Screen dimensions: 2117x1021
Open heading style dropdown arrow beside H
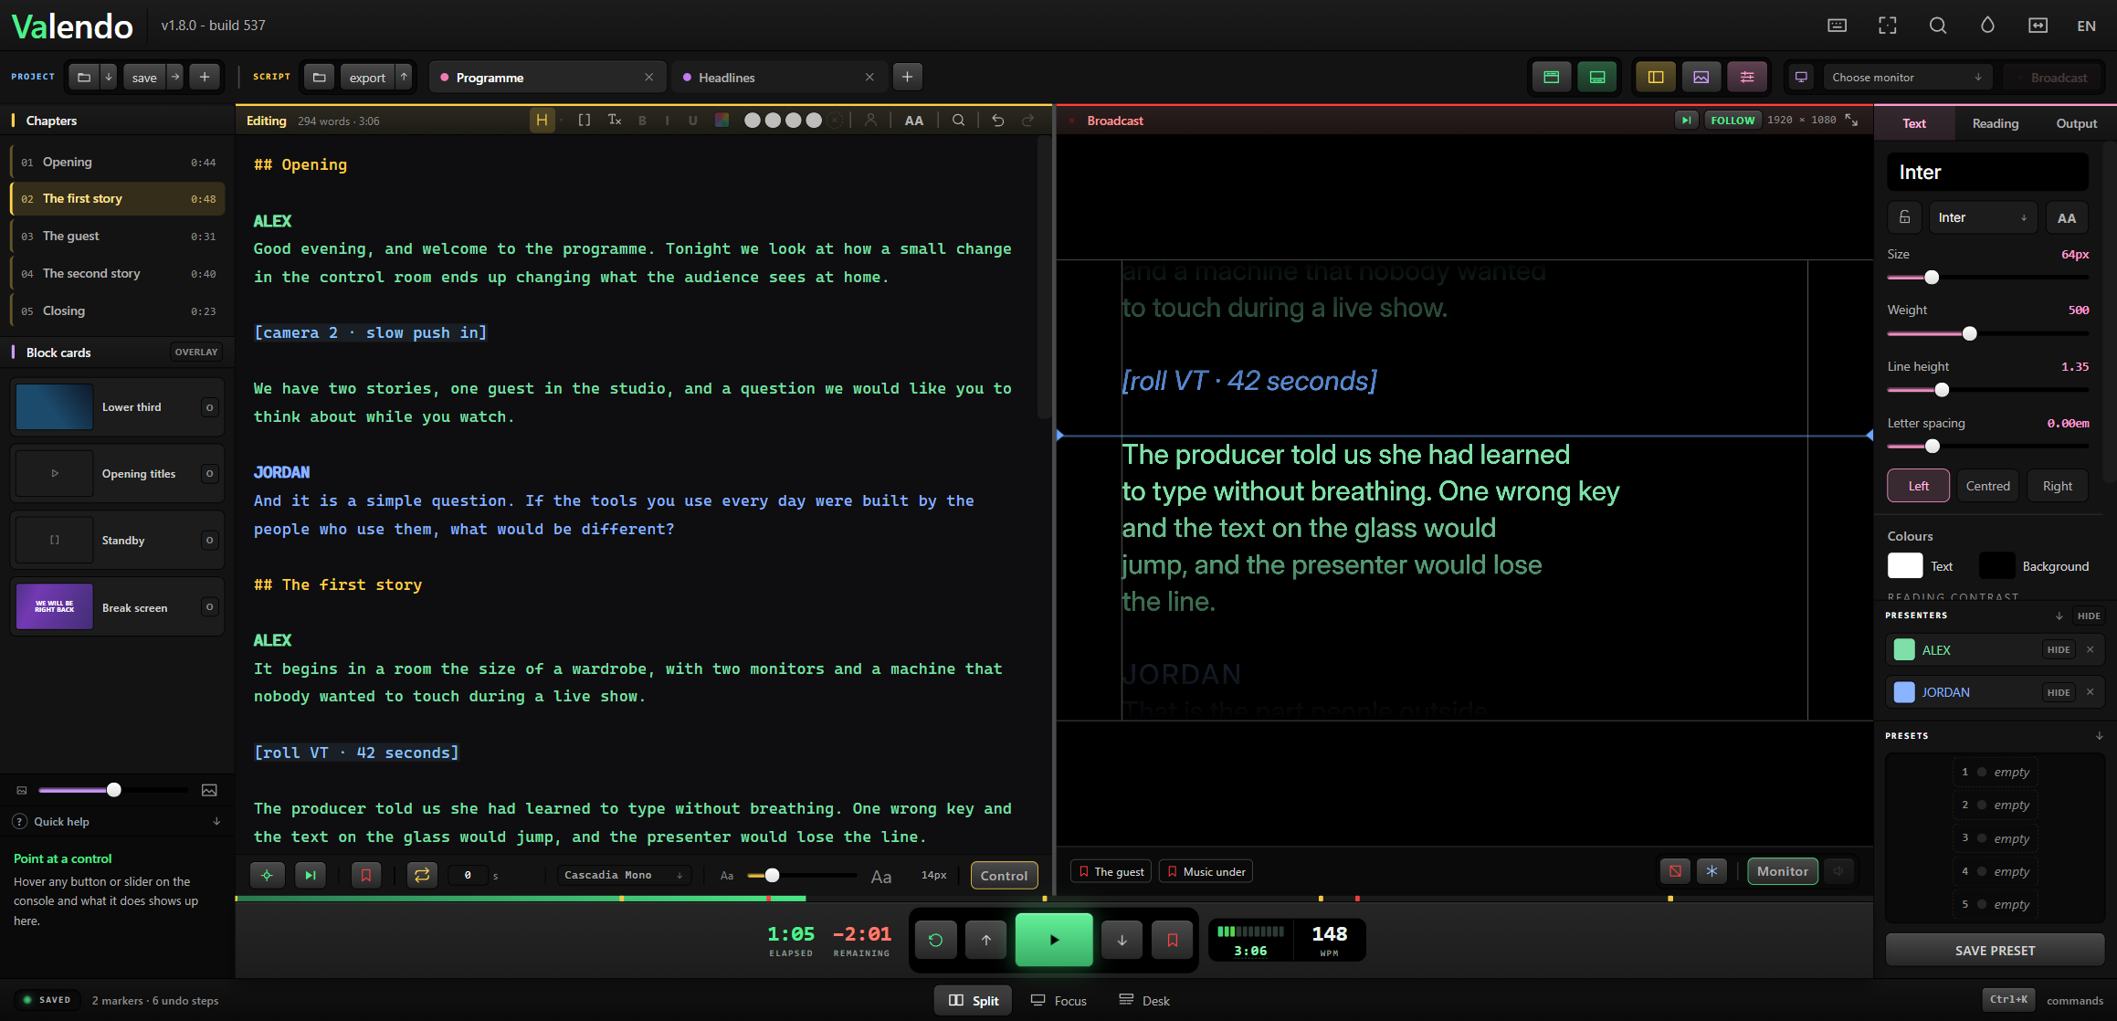point(561,120)
